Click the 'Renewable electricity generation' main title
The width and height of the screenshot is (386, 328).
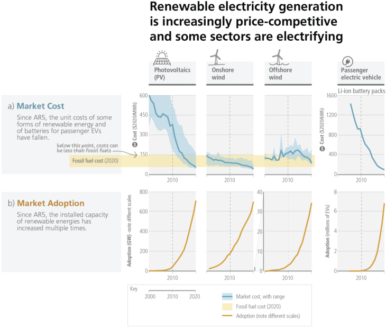(246, 7)
